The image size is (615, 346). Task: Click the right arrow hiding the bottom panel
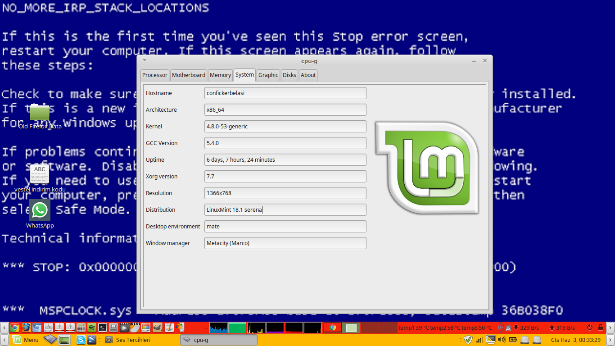coord(610,340)
